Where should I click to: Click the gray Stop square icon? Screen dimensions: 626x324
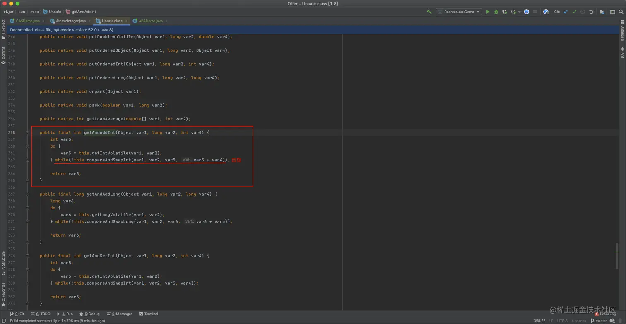tap(535, 12)
